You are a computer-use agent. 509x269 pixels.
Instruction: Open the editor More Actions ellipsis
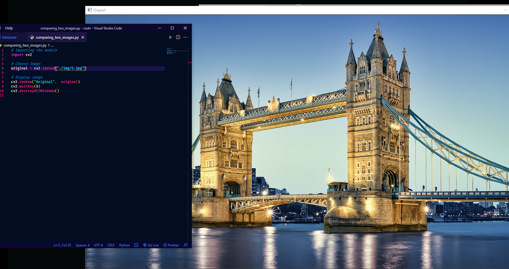185,37
